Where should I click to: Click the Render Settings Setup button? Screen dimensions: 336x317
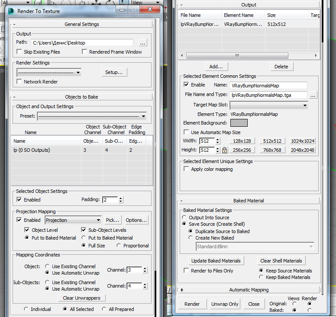tap(114, 72)
